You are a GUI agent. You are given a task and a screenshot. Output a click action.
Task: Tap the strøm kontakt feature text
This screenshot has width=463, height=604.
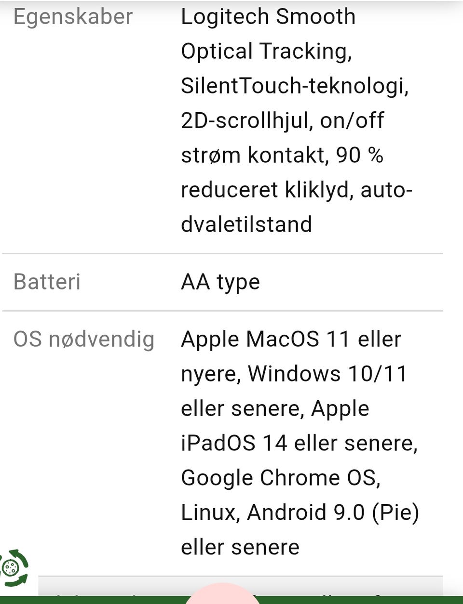point(255,155)
